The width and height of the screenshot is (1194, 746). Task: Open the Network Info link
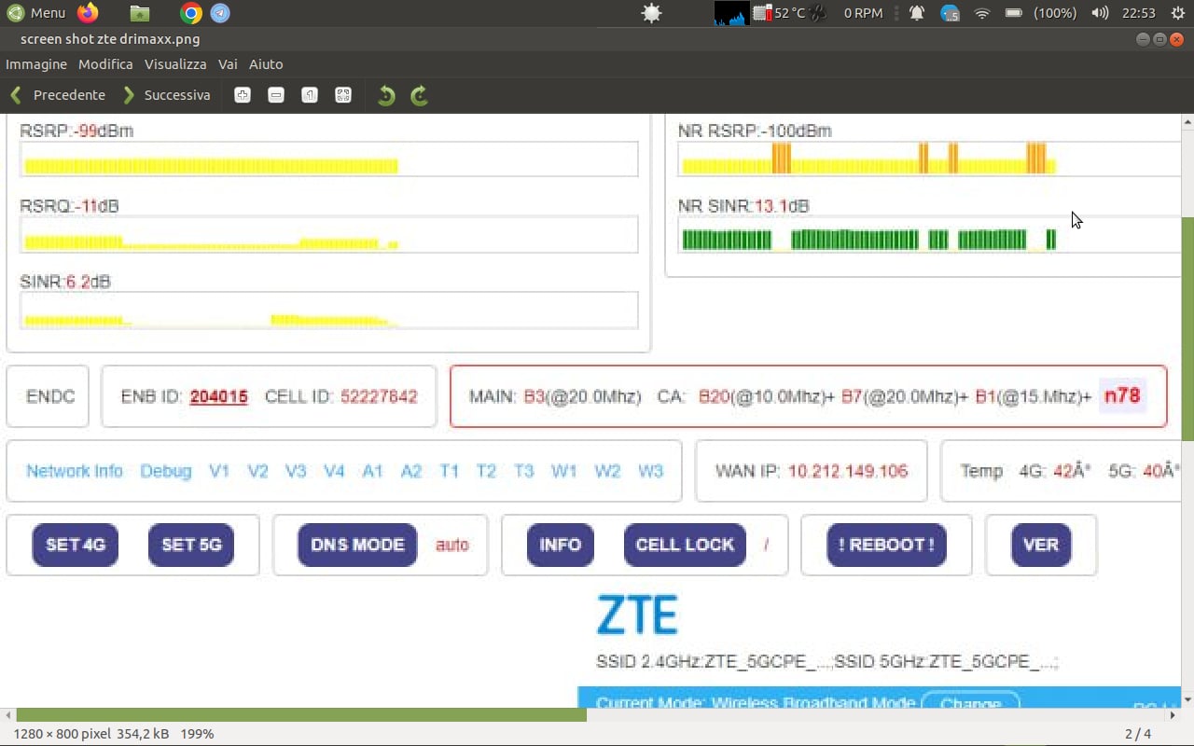(75, 471)
